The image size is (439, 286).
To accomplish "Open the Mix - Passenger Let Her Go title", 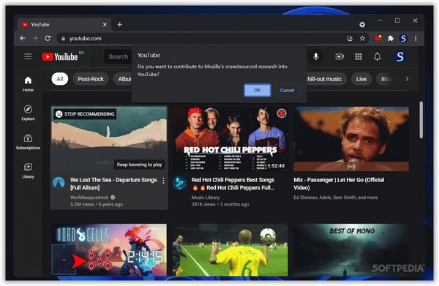I will click(x=339, y=184).
